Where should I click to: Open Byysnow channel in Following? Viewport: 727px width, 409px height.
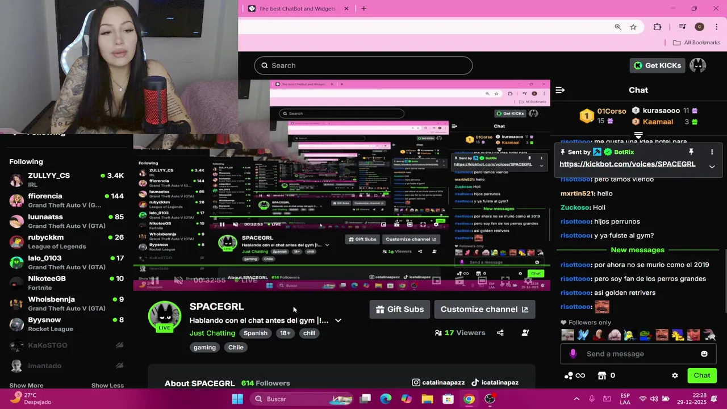(67, 324)
